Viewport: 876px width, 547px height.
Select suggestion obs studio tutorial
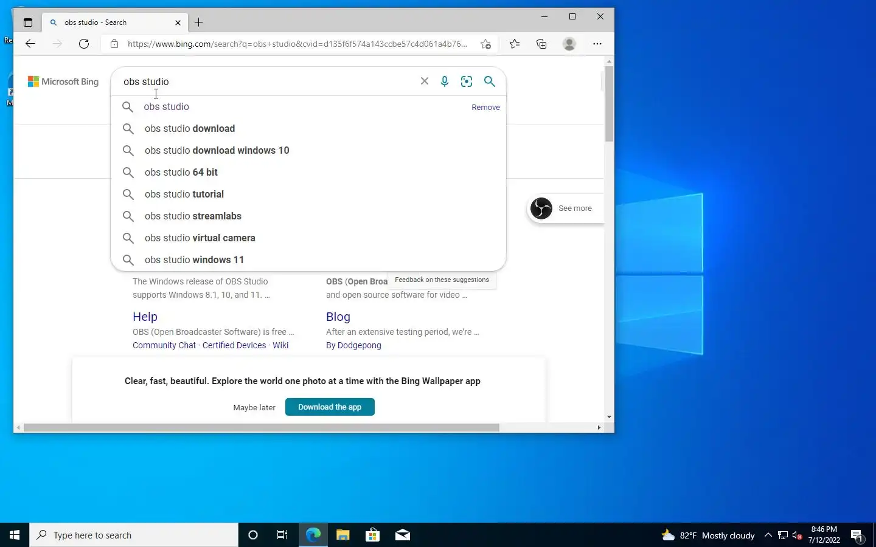(x=308, y=194)
